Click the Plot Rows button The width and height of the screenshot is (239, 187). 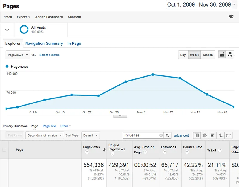15,135
